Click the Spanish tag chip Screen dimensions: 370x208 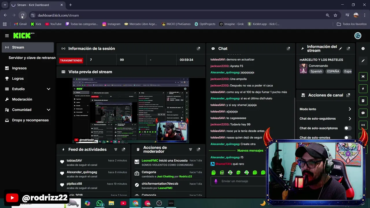[316, 71]
